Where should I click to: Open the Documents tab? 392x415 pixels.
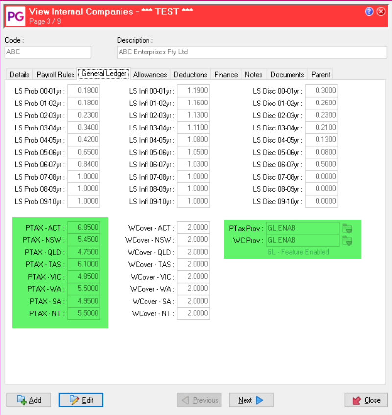tap(287, 75)
